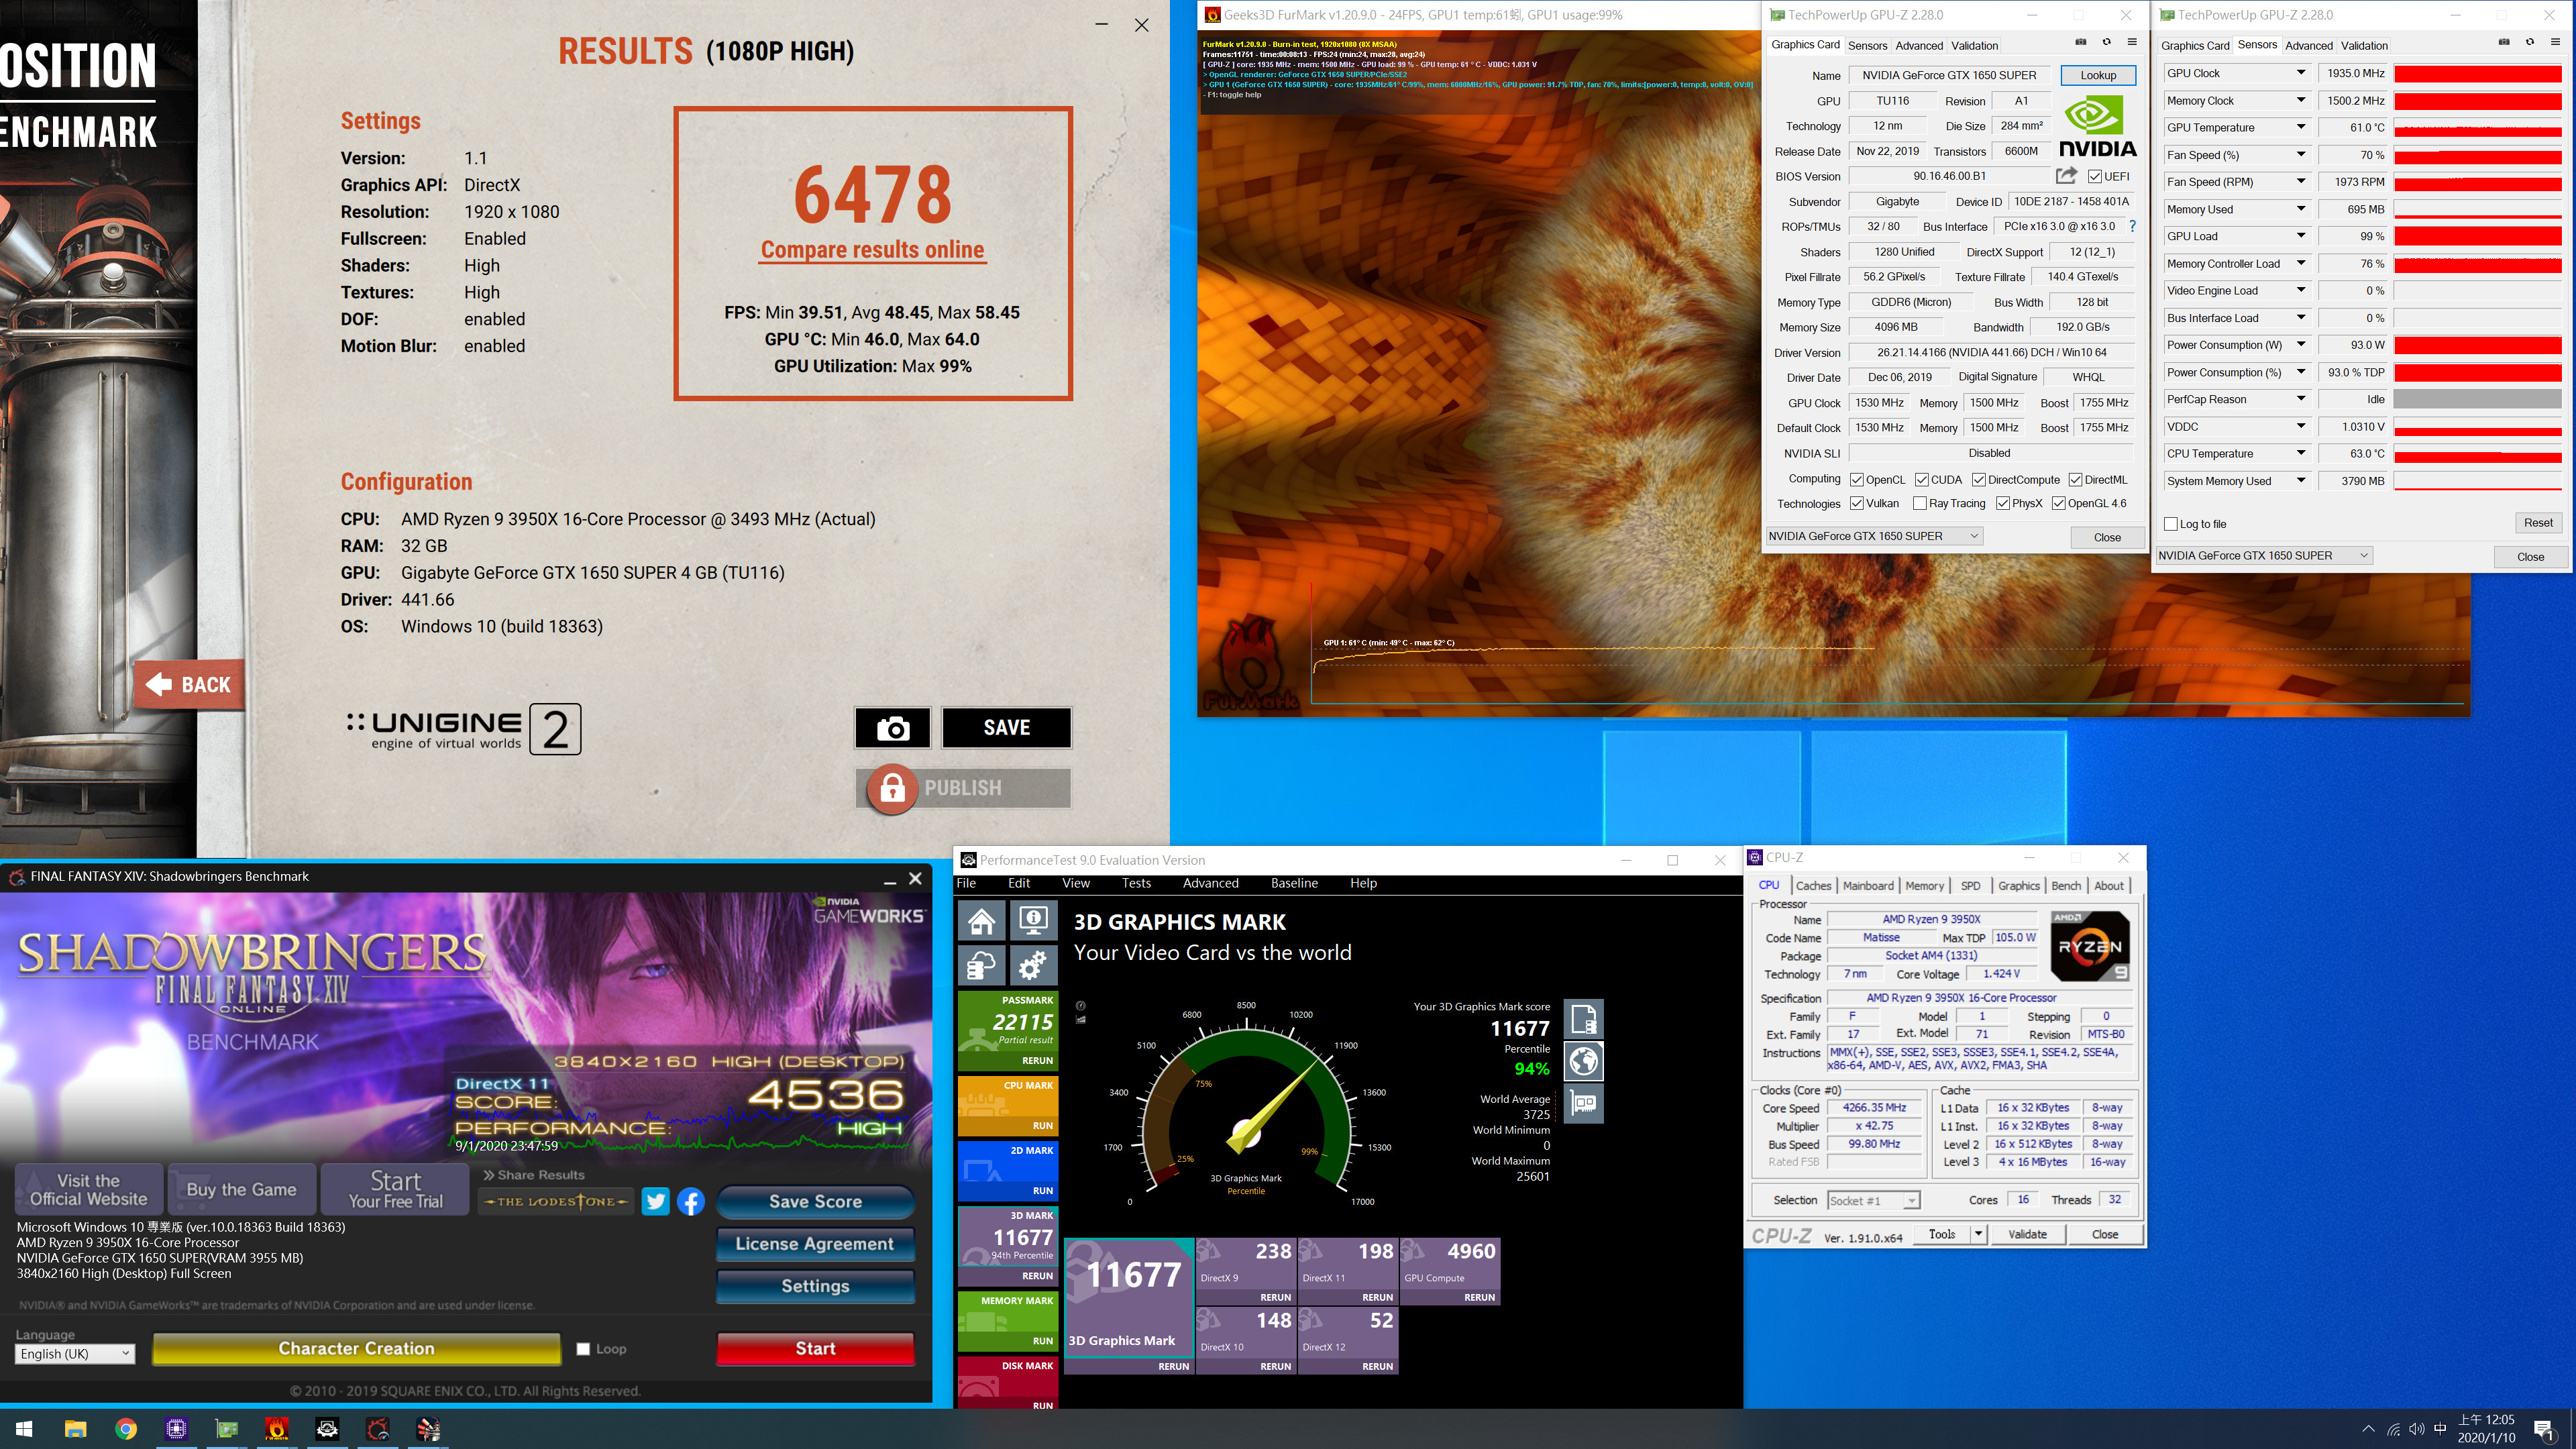2576x1449 pixels.
Task: Toggle Ray Tracing checkbox in GPU-Z
Action: [x=1920, y=504]
